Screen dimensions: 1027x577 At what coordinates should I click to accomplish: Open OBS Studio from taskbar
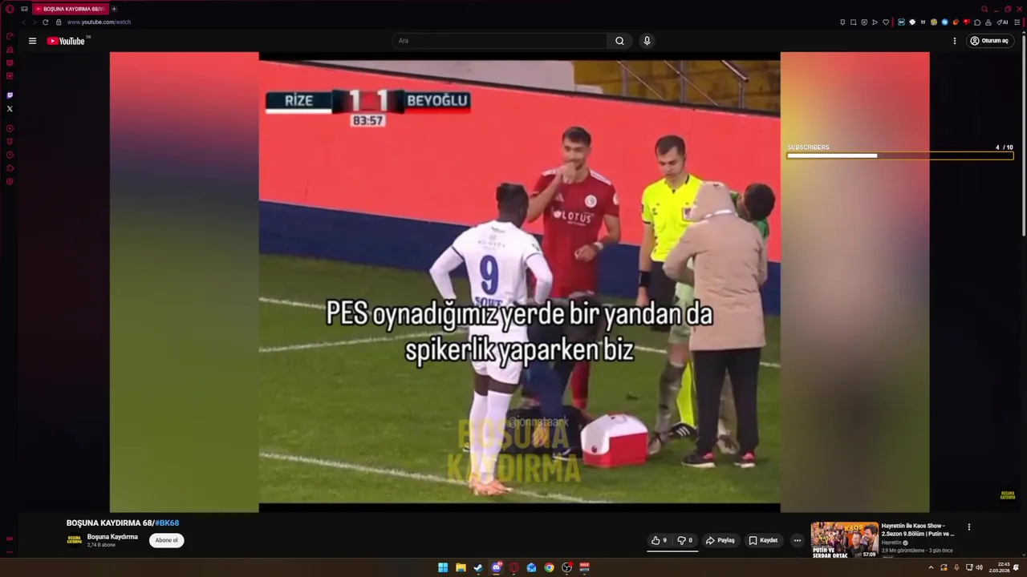coord(566,567)
